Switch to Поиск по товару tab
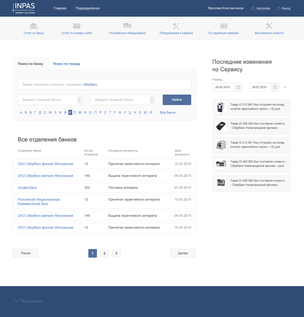304x317 pixels. (67, 64)
